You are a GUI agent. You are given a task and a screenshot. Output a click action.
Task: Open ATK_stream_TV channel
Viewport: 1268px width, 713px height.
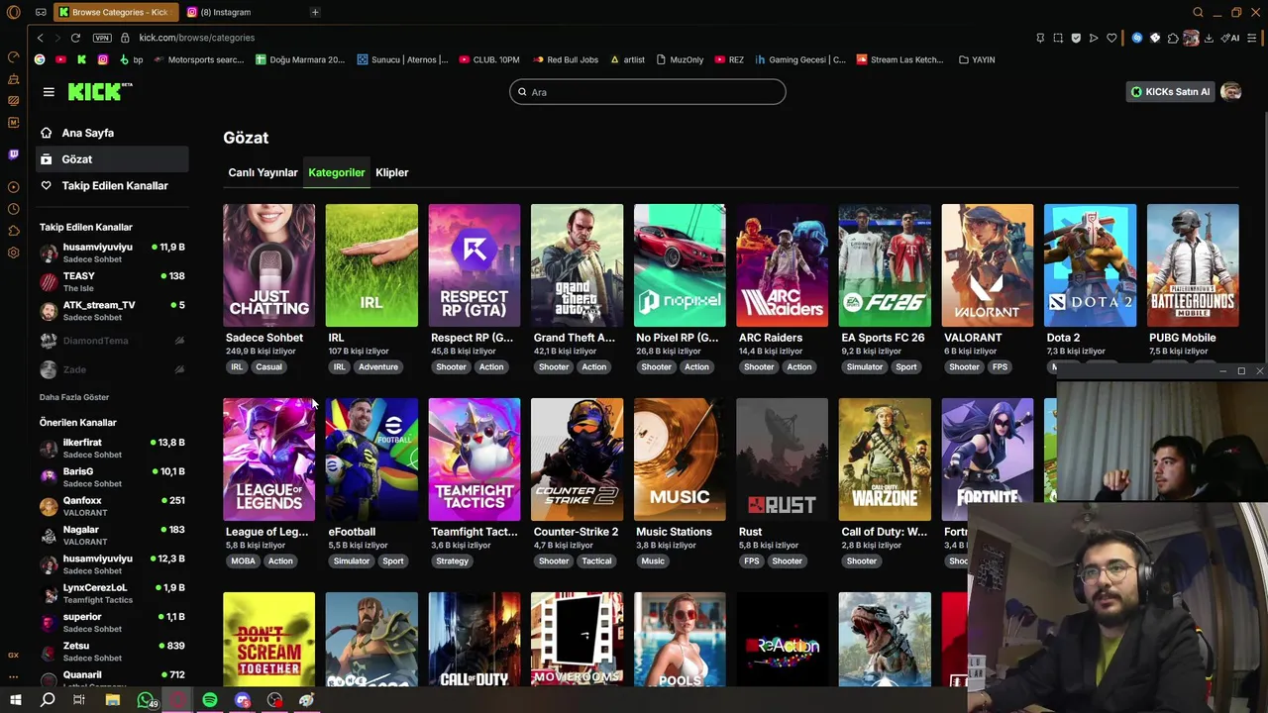(112, 311)
